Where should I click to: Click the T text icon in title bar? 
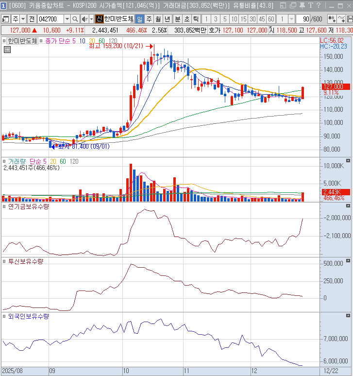(311, 6)
